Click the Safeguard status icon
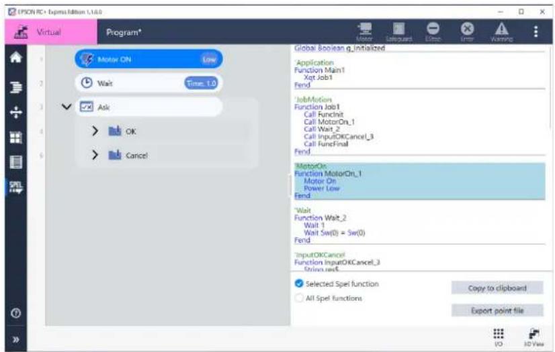Screen dimensions: 555x352 [x=398, y=32]
